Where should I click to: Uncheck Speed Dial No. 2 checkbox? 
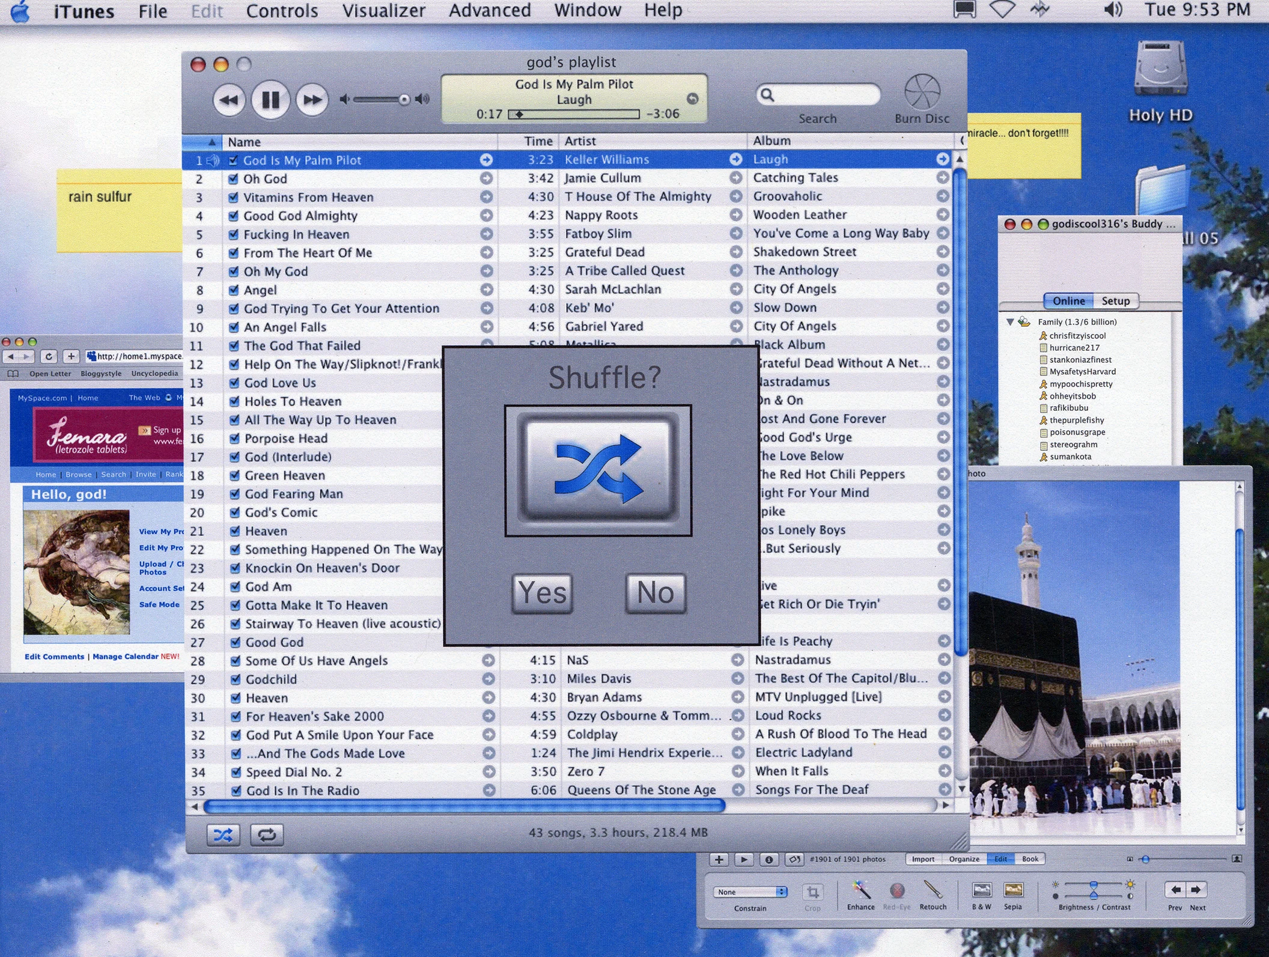coord(236,773)
